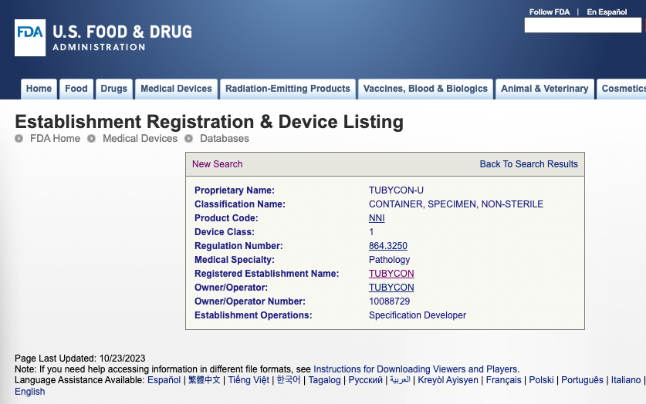Screen dimensions: 646x404
Task: Open Instructions for Downloading Viewers and Players
Action: click(x=416, y=369)
